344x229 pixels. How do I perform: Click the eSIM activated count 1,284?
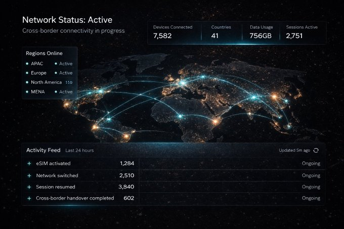(x=127, y=163)
